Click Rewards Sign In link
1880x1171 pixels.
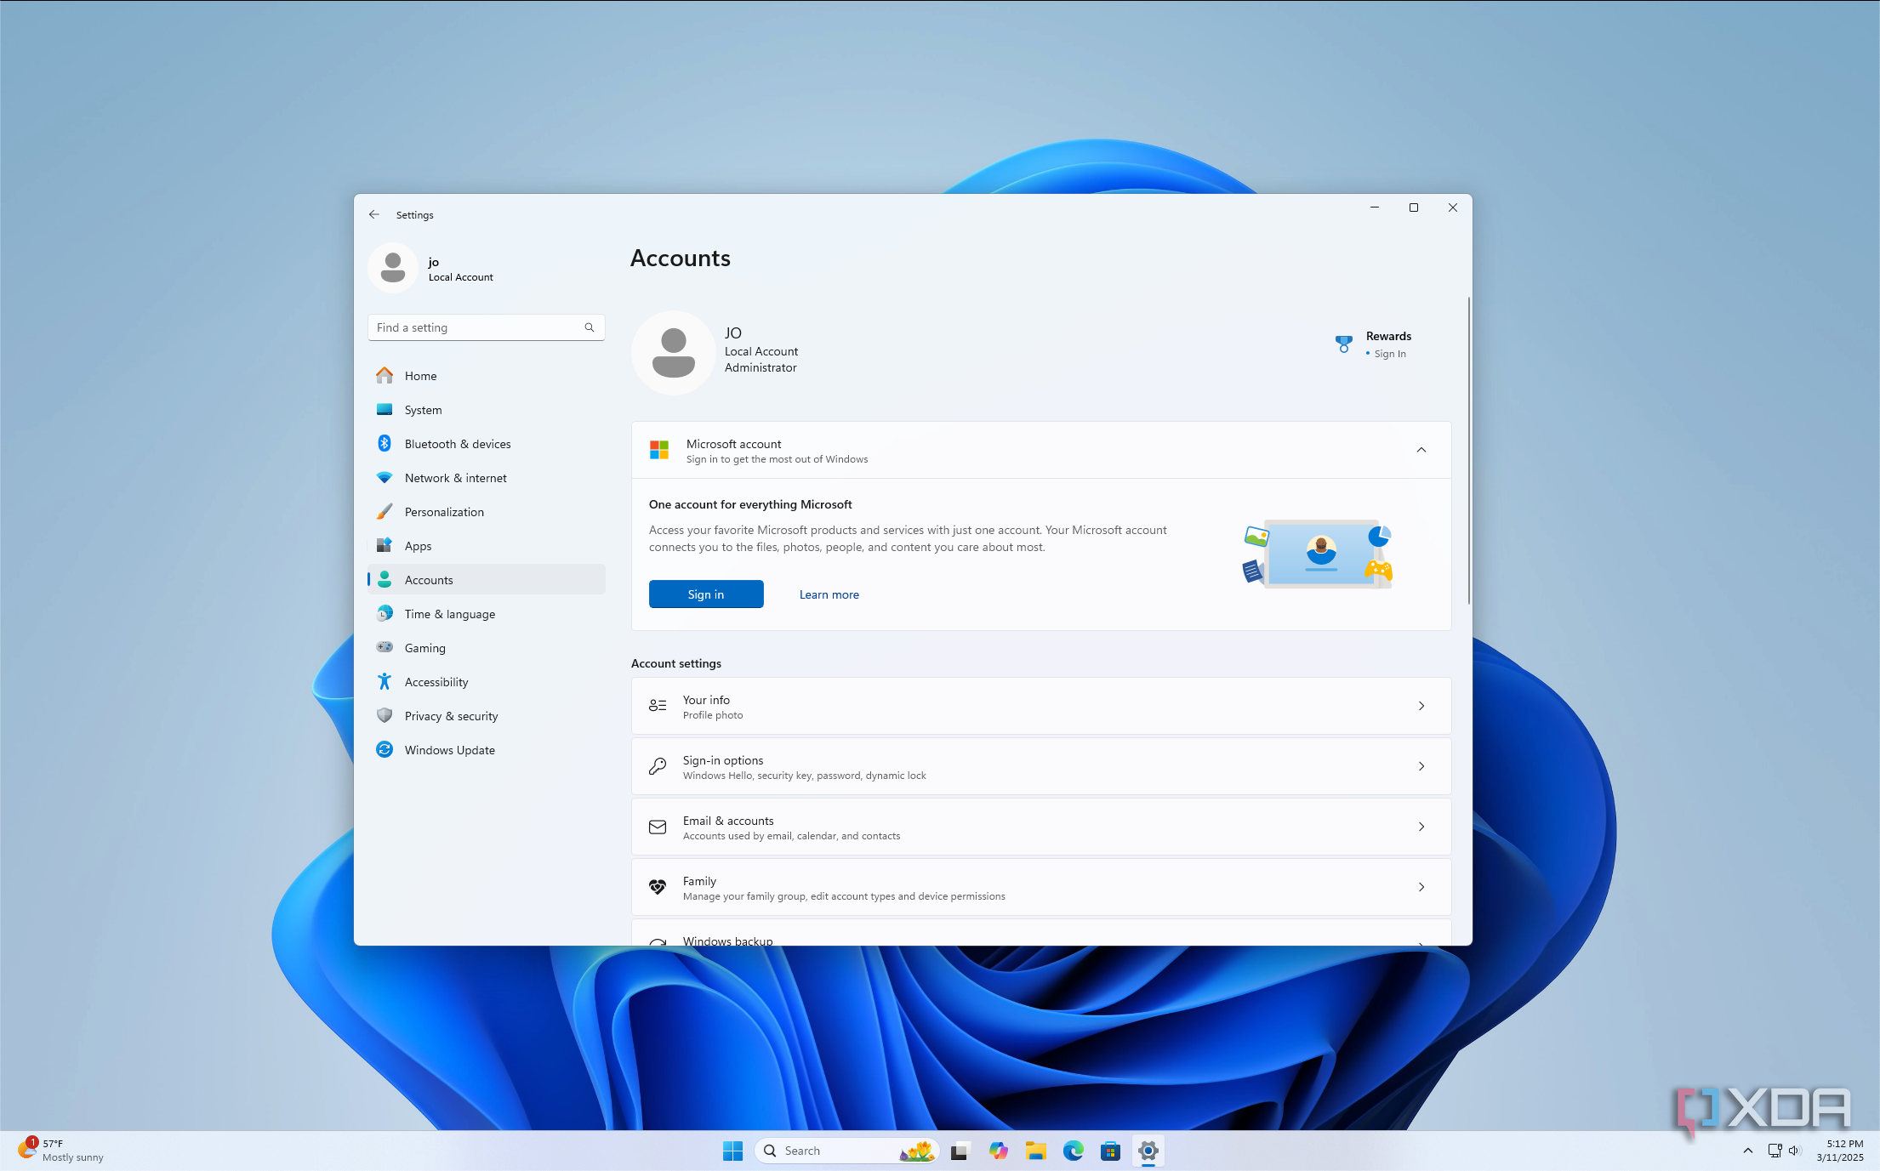(x=1390, y=354)
